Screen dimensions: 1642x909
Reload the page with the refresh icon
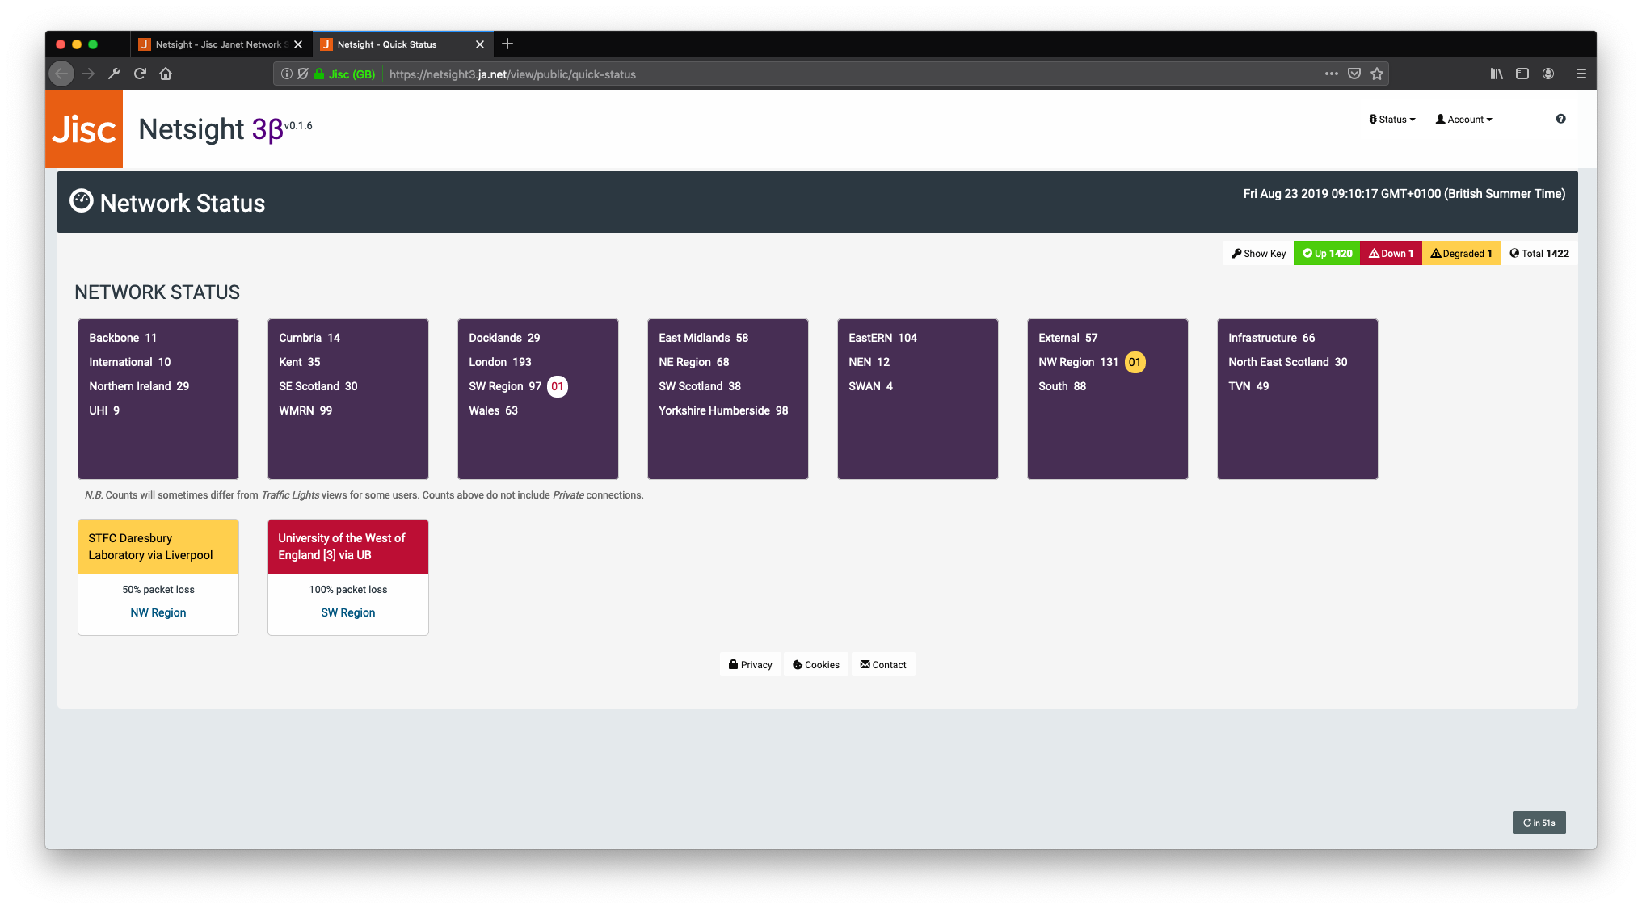[140, 74]
